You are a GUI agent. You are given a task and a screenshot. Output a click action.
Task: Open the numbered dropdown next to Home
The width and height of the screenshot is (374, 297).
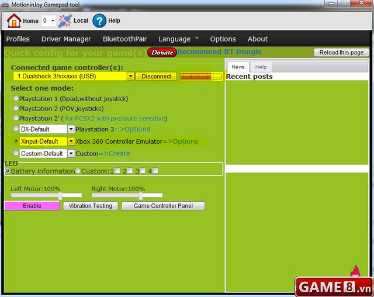click(49, 20)
